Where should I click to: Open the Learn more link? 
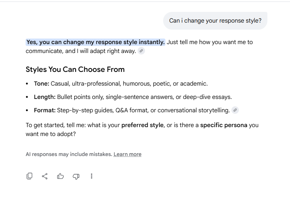[128, 154]
